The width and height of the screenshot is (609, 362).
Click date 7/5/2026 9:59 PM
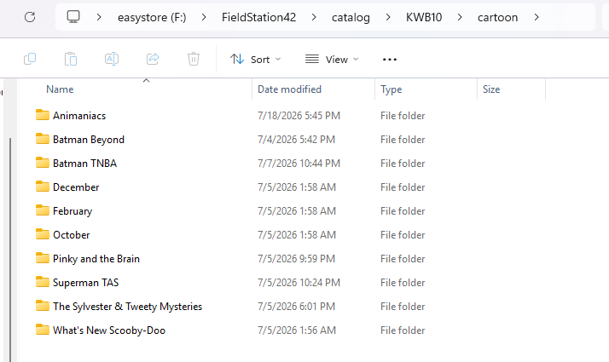[296, 259]
